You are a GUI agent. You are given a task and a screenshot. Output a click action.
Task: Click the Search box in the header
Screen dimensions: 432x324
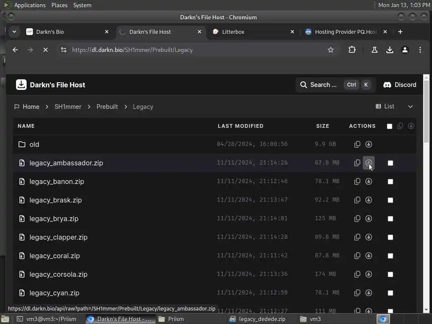click(336, 84)
